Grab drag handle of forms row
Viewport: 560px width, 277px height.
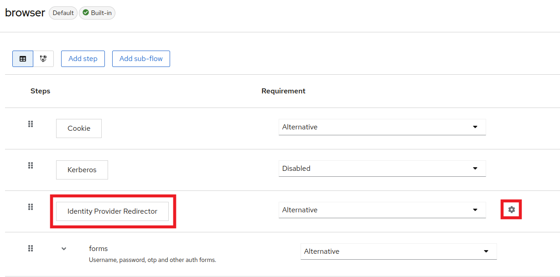(31, 248)
